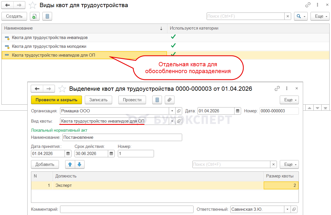Screen dimensions: 331x215
Task: Open calendar for the document Дата field
Action: pos(237,111)
